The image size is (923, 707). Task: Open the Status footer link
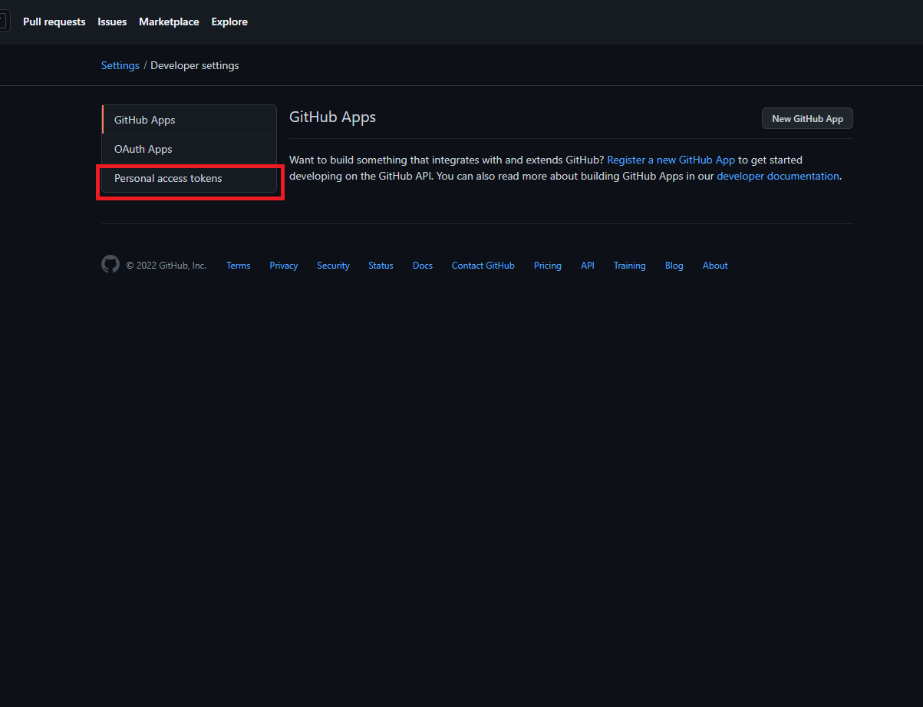381,266
